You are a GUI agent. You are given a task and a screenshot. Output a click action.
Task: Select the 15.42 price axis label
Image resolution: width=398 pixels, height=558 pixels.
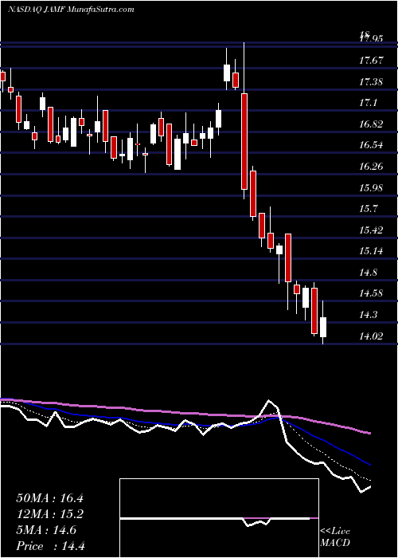(372, 230)
